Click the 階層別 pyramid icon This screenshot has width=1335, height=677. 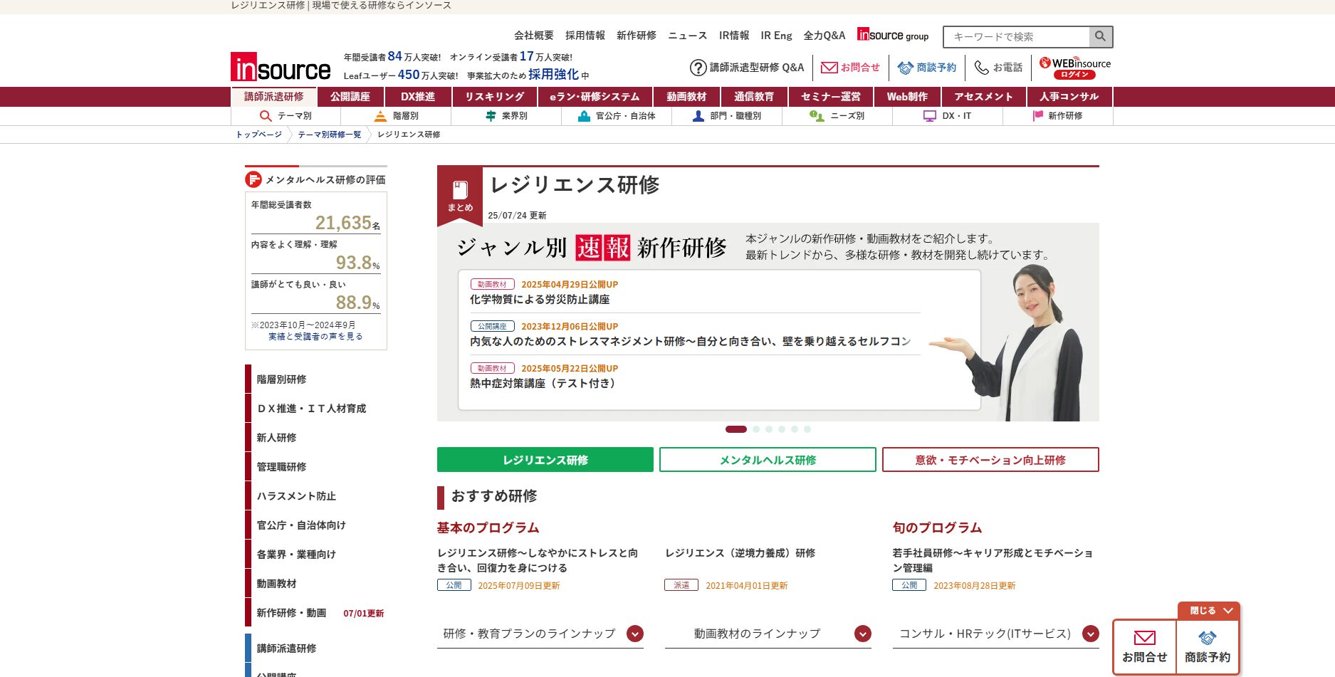coord(380,116)
